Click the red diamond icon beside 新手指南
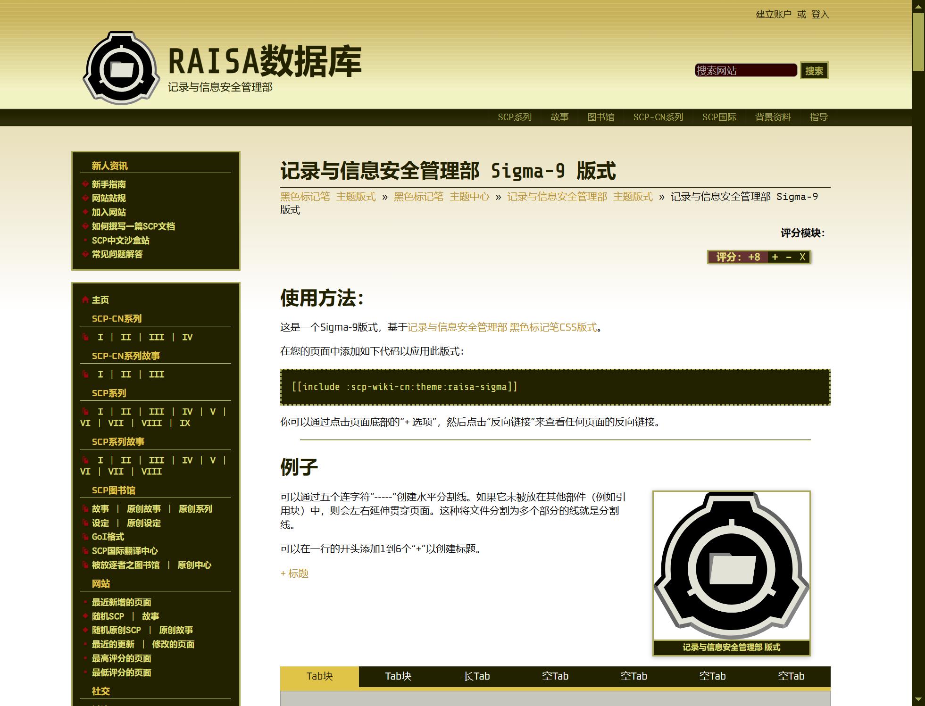This screenshot has height=706, width=925. coord(85,184)
